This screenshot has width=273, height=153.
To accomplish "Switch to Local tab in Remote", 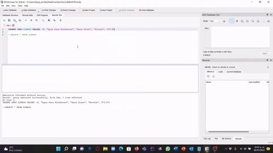I will click(221, 72).
